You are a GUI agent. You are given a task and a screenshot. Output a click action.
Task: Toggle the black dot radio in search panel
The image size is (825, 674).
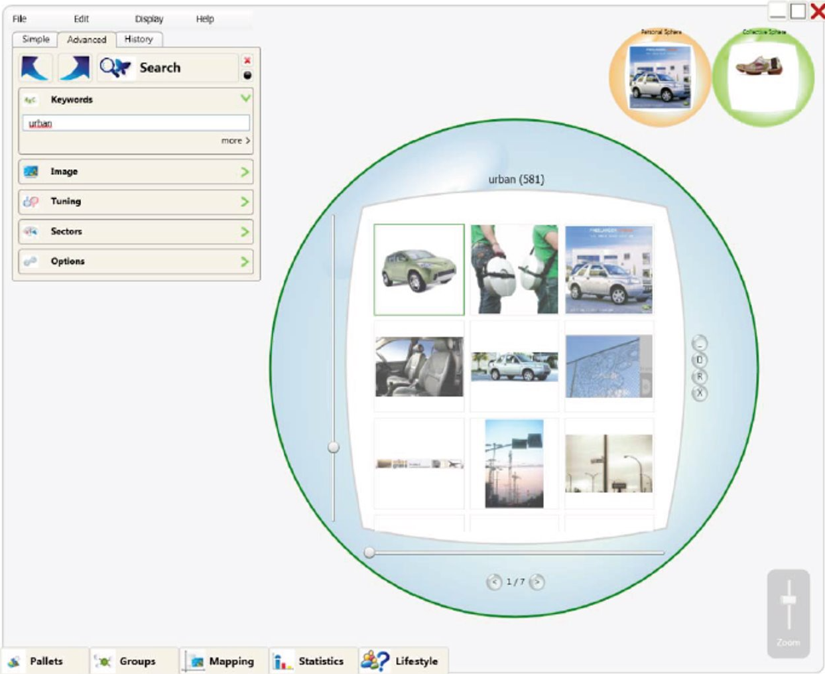tap(247, 76)
